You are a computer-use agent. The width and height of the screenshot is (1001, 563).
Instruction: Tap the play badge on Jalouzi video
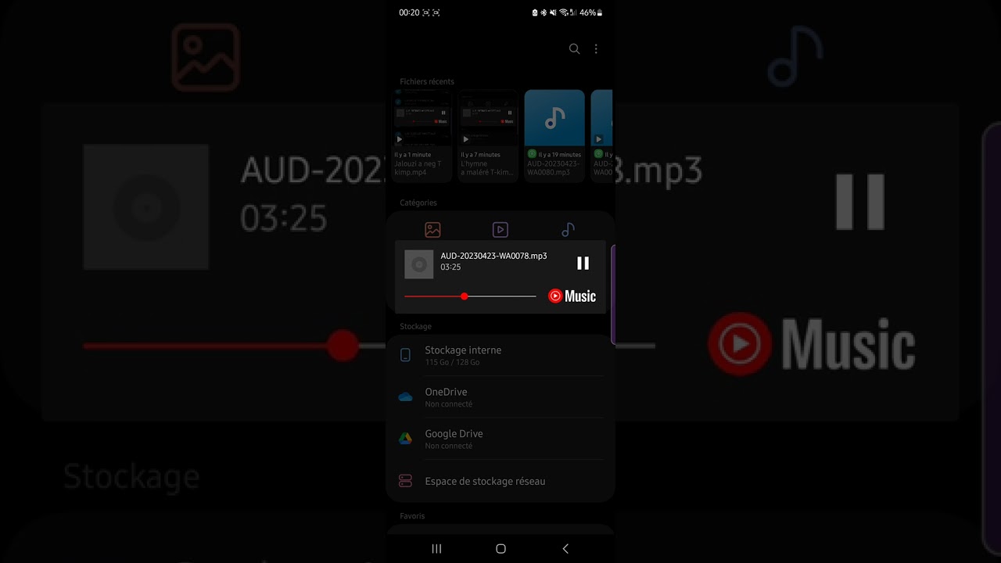click(400, 139)
